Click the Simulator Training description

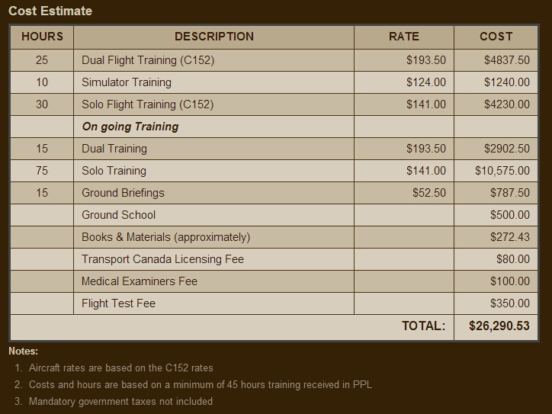pos(127,82)
